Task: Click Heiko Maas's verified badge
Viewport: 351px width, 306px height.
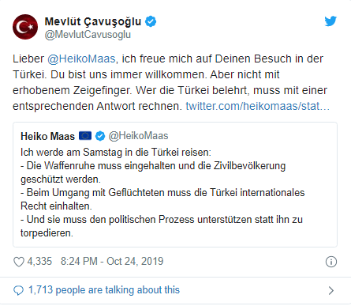Action: (x=100, y=136)
